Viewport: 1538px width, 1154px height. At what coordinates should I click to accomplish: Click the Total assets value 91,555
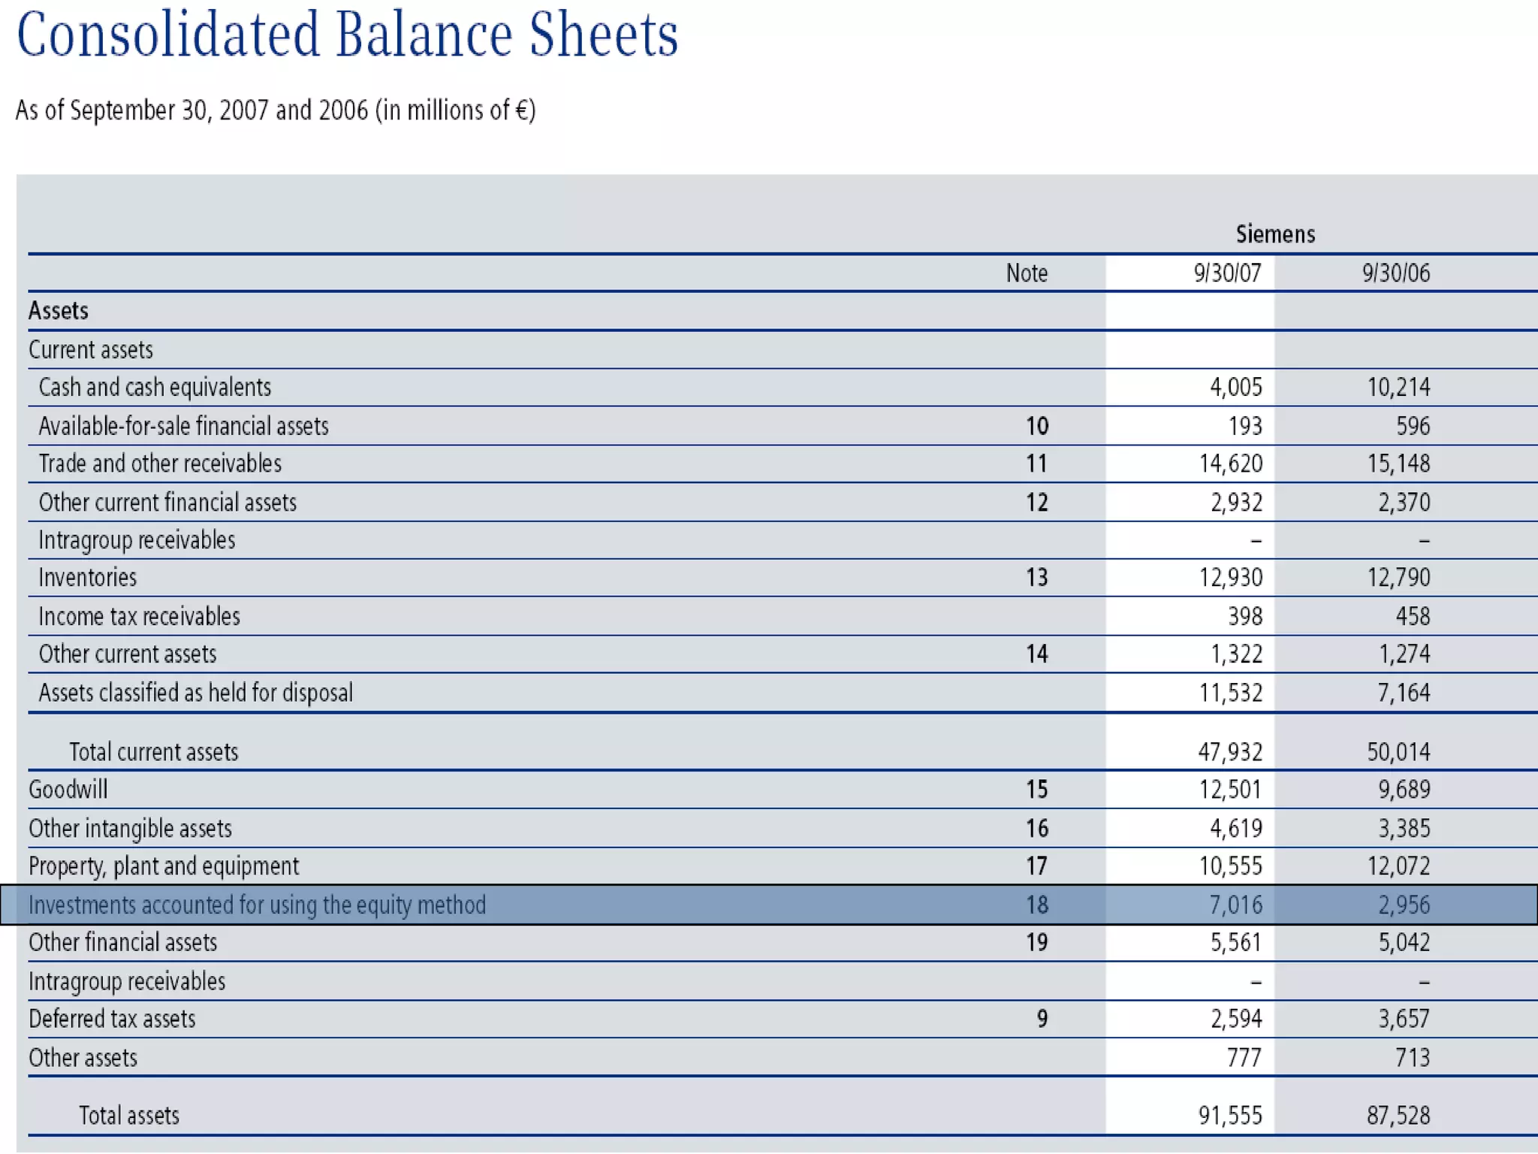[1229, 1116]
